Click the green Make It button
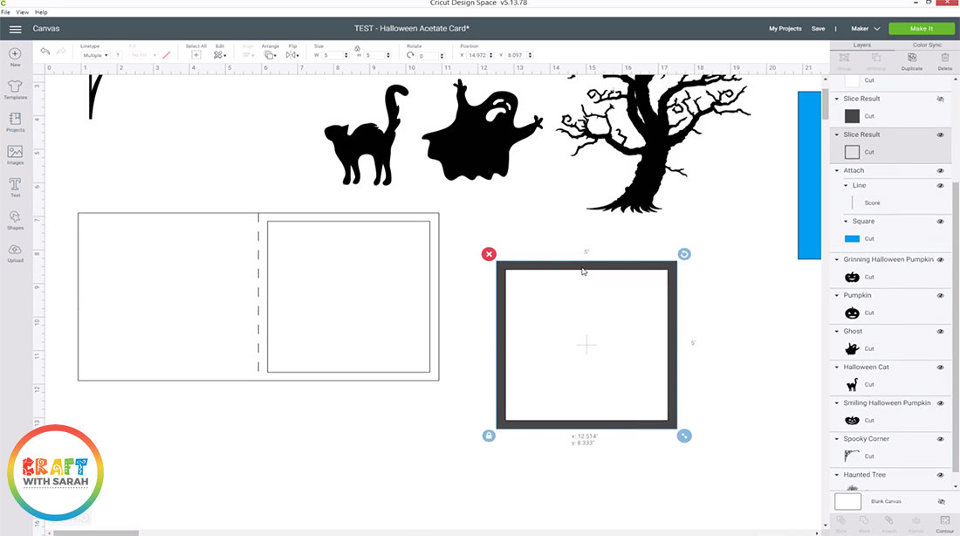960x536 pixels. [921, 29]
